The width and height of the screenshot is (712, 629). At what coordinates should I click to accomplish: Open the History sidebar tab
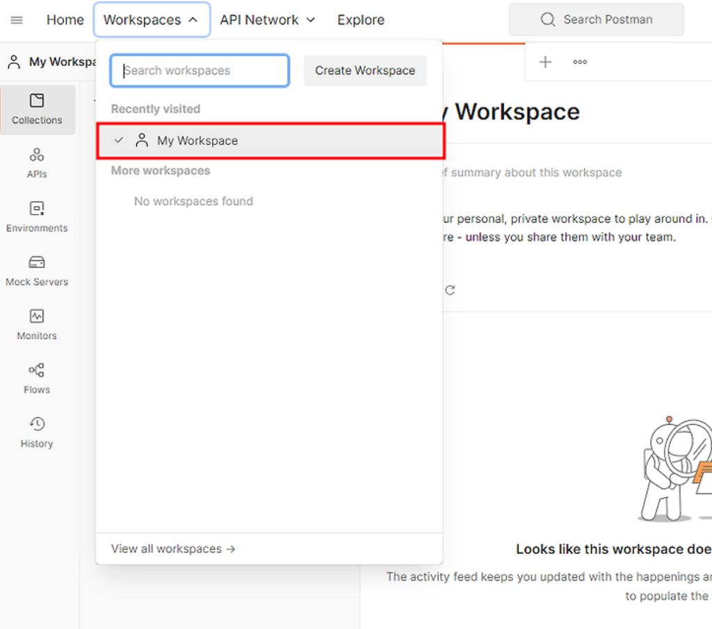pyautogui.click(x=37, y=434)
